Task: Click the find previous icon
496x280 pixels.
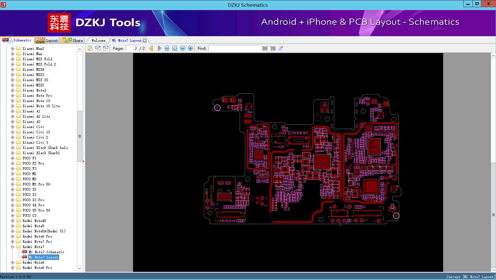Action: coord(265,48)
